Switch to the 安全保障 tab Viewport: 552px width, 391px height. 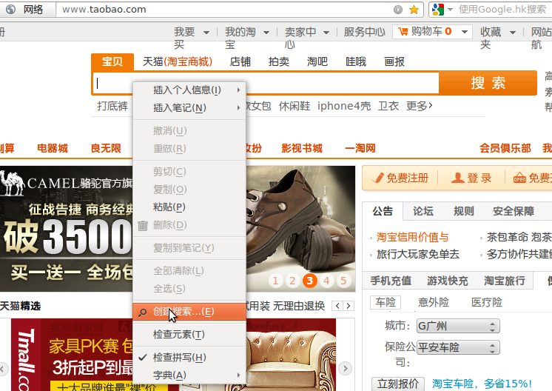point(514,211)
